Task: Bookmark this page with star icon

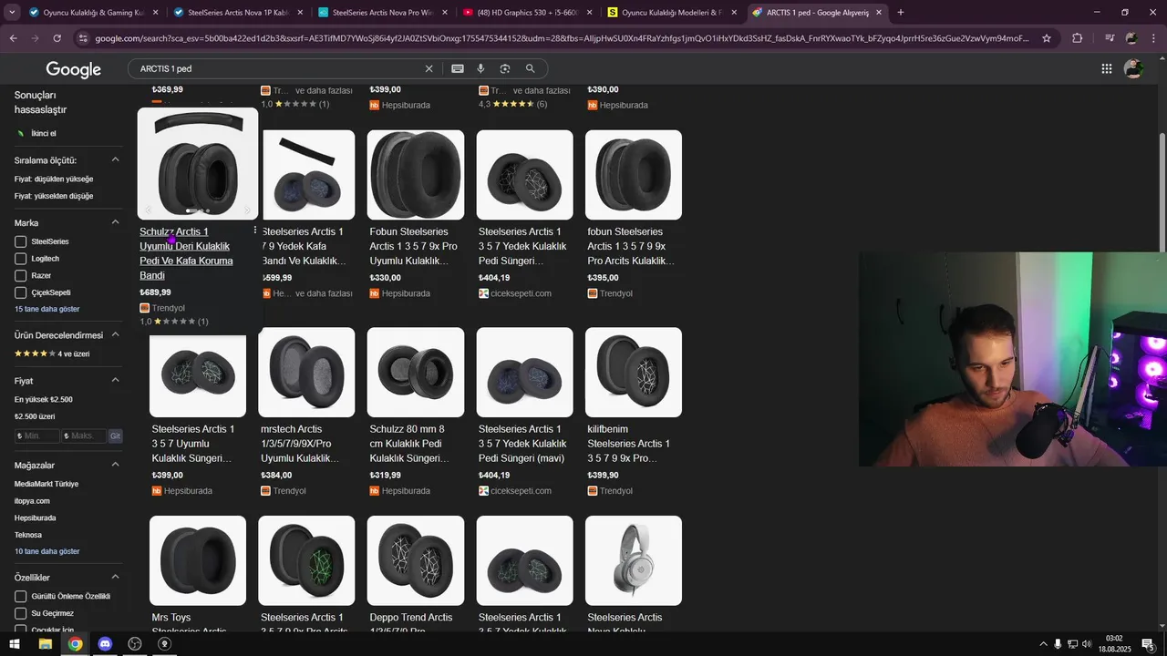Action: 1047,38
